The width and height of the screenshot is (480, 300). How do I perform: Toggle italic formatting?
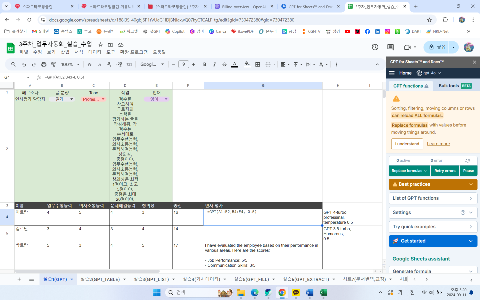(214, 64)
